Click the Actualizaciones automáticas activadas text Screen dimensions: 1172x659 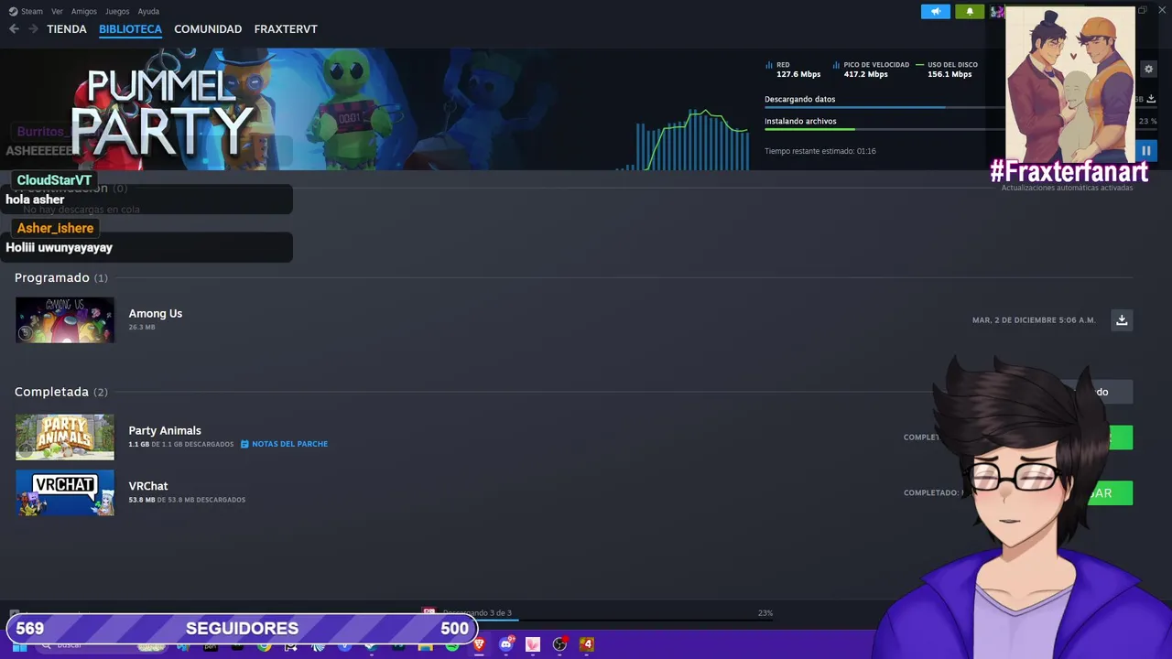coord(1067,188)
